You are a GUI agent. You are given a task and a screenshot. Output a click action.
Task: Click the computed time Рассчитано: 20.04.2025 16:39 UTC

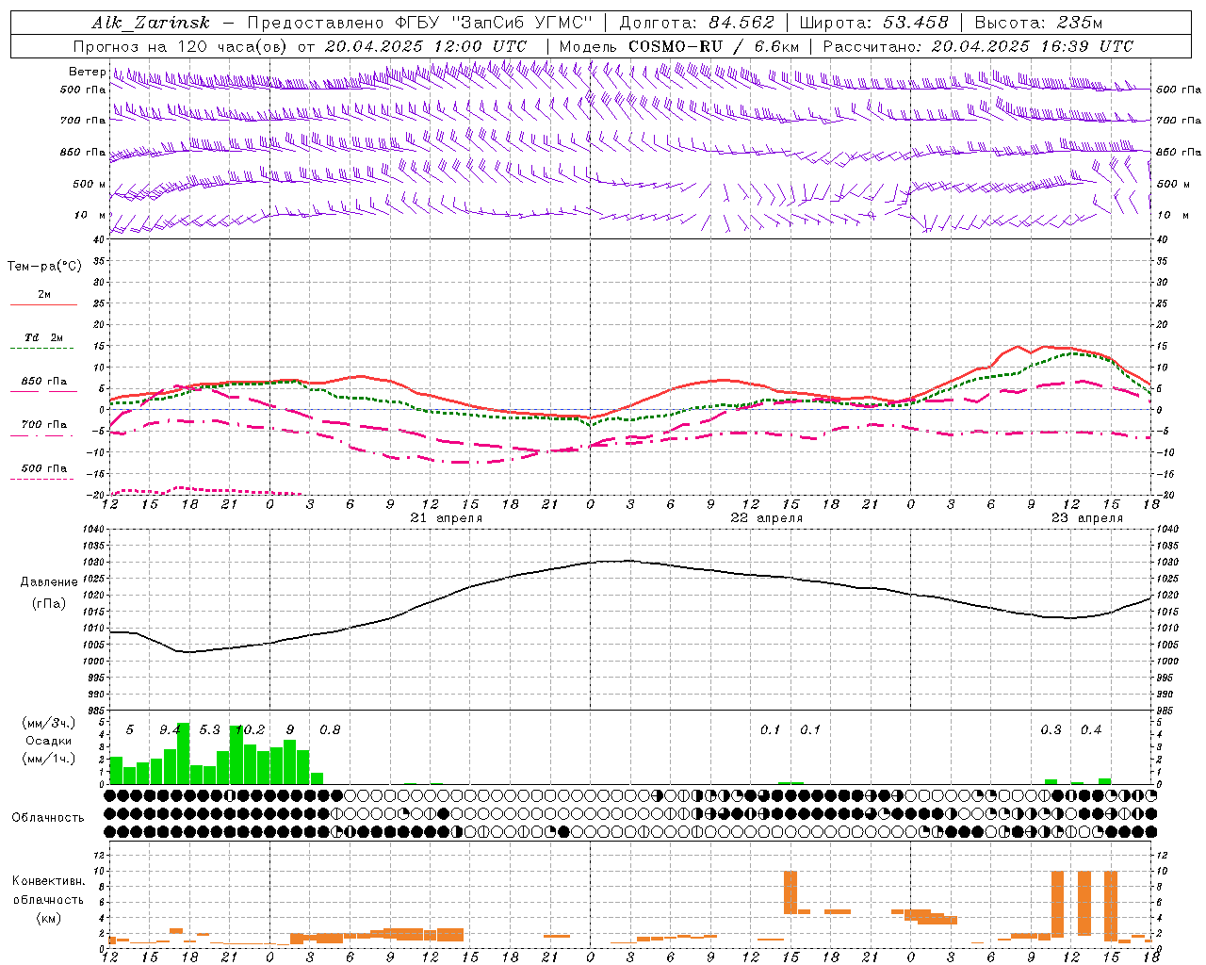pyautogui.click(x=978, y=46)
